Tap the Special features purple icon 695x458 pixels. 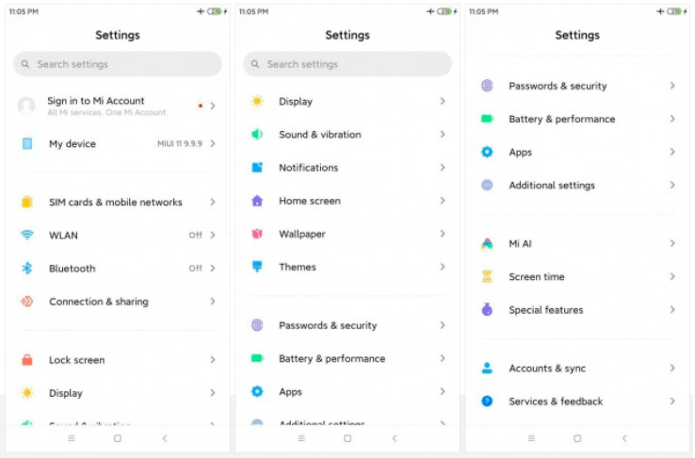click(487, 310)
